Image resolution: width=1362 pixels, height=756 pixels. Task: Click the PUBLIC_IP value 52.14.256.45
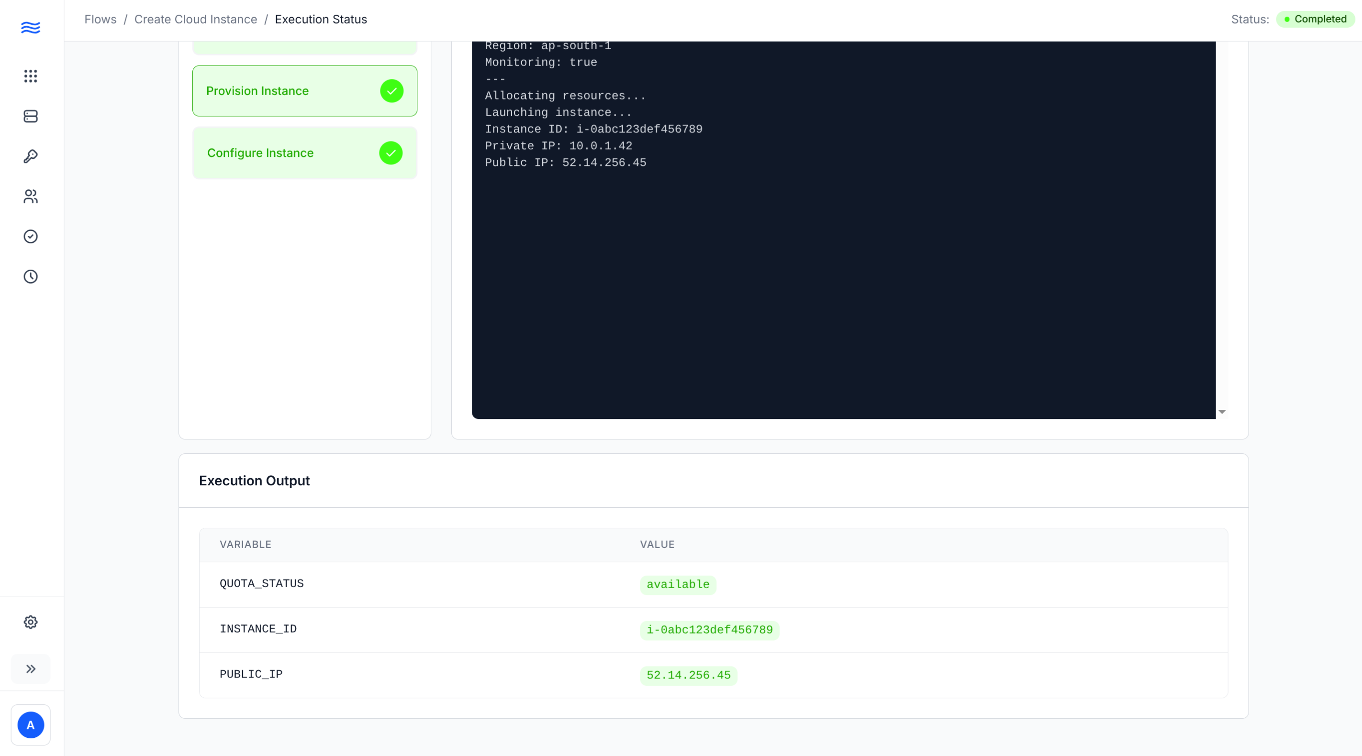pyautogui.click(x=688, y=675)
